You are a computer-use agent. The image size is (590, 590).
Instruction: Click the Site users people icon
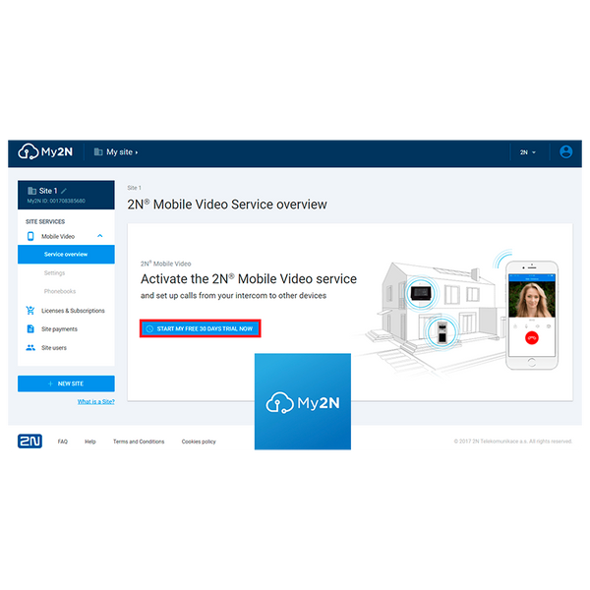(30, 348)
